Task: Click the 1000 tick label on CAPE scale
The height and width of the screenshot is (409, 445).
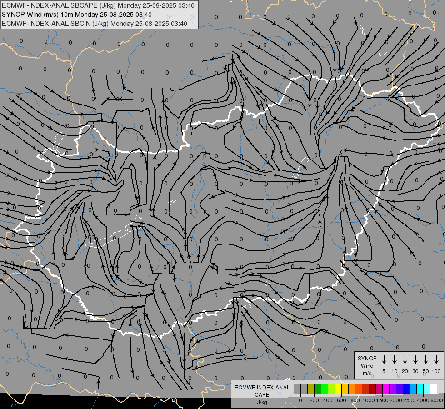Action: 369,400
